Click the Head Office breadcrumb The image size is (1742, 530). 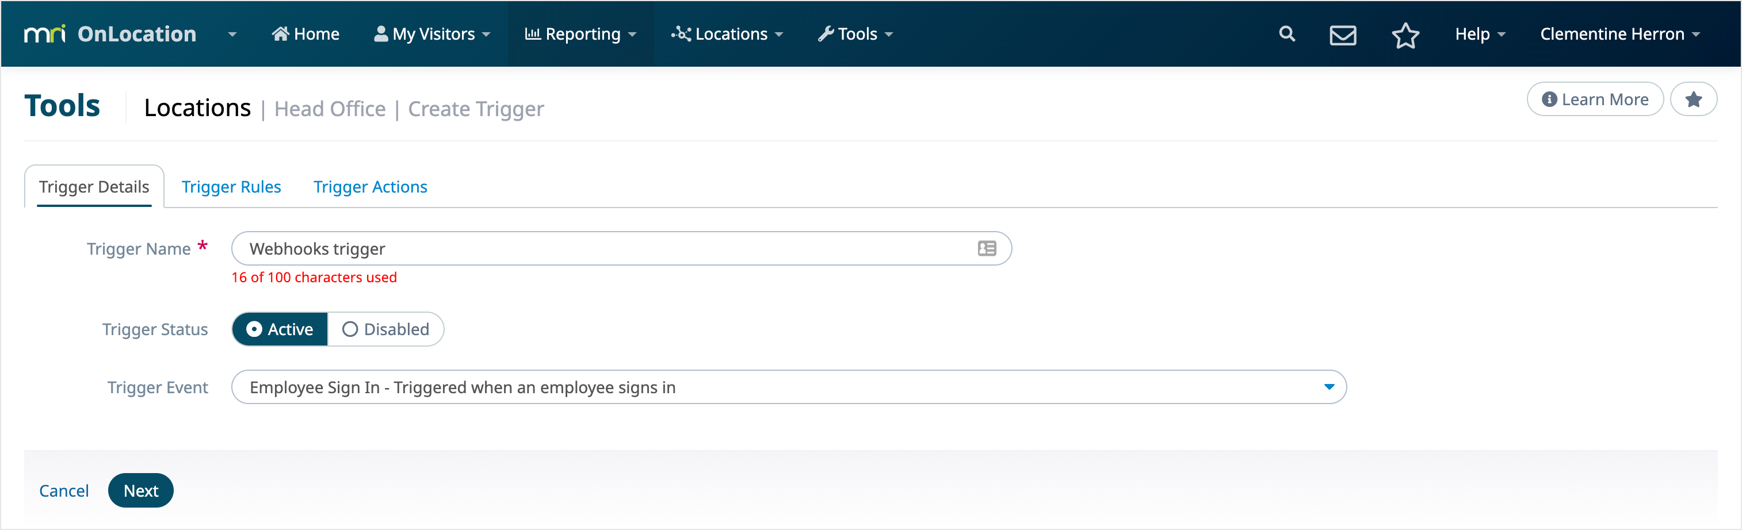(x=329, y=109)
